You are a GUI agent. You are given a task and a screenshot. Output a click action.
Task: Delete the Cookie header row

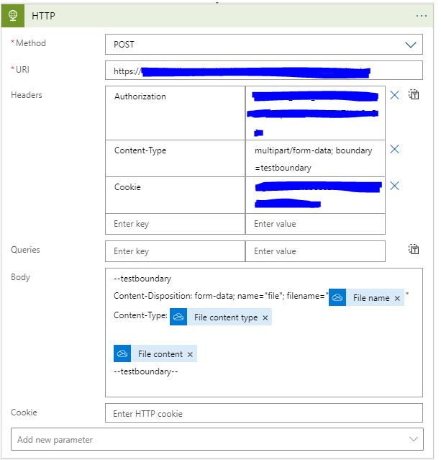pos(394,186)
